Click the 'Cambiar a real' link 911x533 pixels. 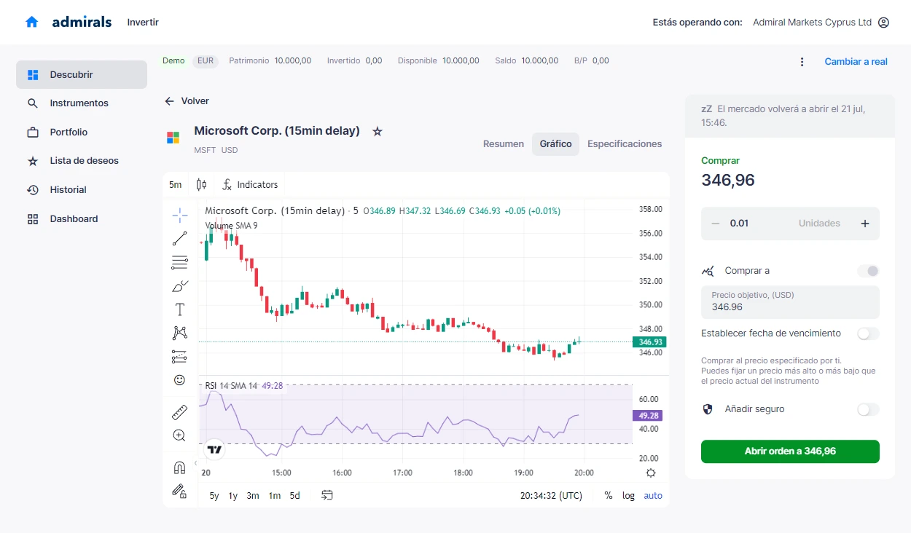pyautogui.click(x=856, y=62)
